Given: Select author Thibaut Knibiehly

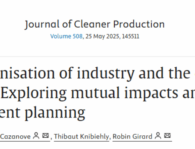Looking at the screenshot, I should [82, 137].
